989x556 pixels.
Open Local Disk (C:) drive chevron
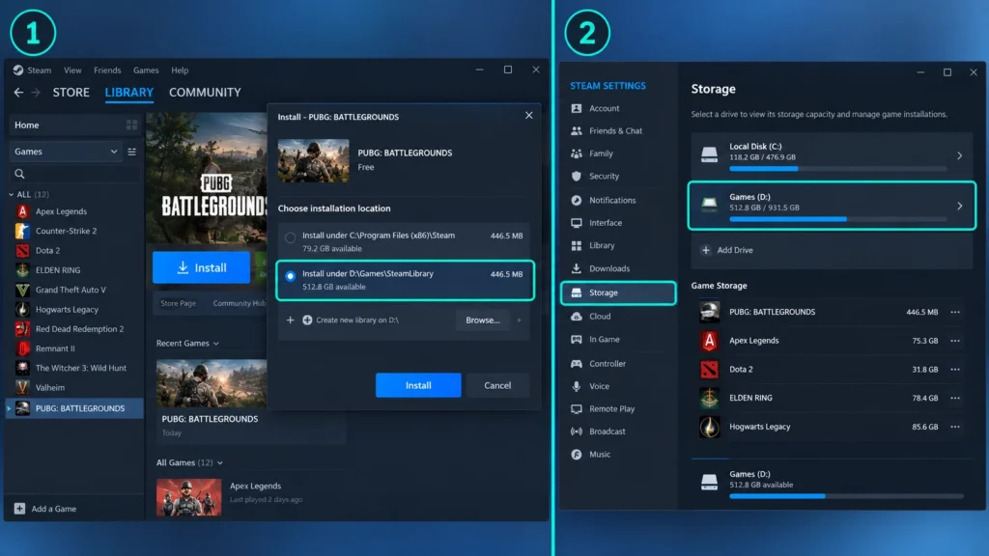coord(959,155)
